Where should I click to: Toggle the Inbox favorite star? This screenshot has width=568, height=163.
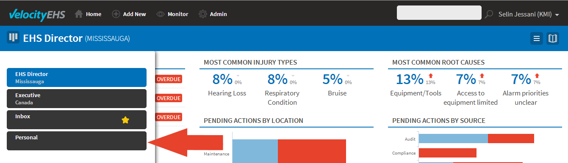click(x=125, y=120)
